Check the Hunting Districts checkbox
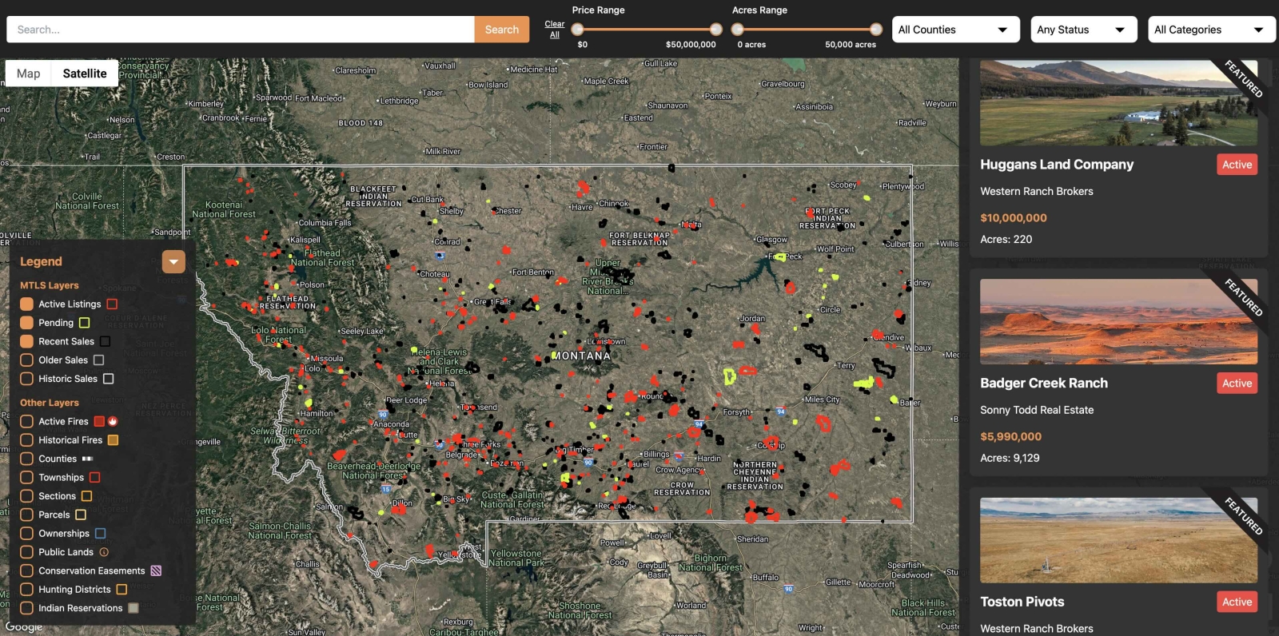Screen dimensions: 1279x636 (26, 590)
